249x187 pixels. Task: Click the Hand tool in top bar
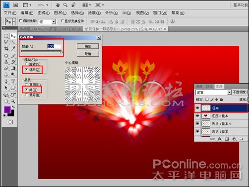coord(58,5)
